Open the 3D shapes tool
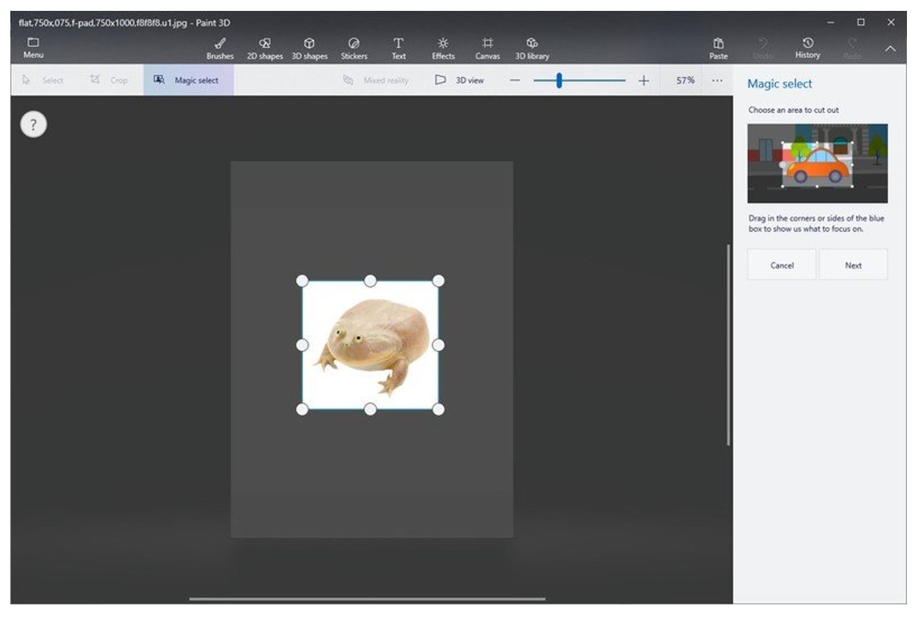Screen dimensions: 923x617 tap(309, 47)
